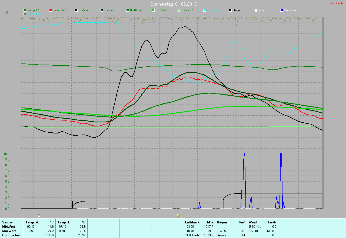
Task: Open the Jarz Erich link at top right
Action: [x=336, y=3]
